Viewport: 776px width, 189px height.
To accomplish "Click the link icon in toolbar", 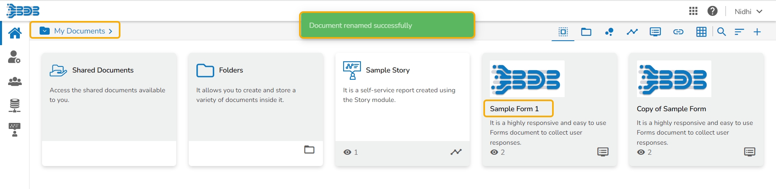I will click(x=678, y=32).
